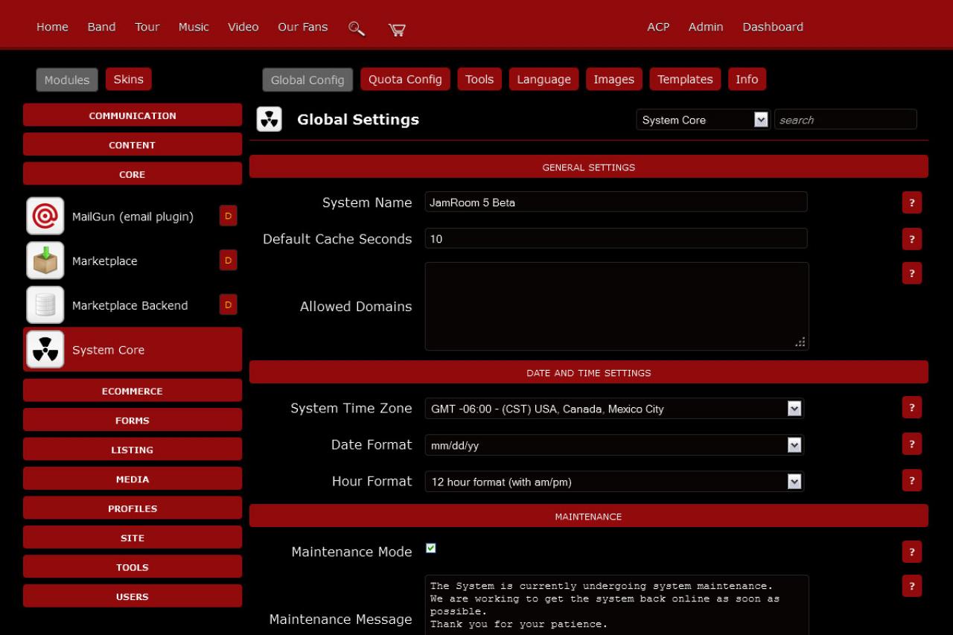Expand the Hour Format dropdown

pyautogui.click(x=614, y=482)
